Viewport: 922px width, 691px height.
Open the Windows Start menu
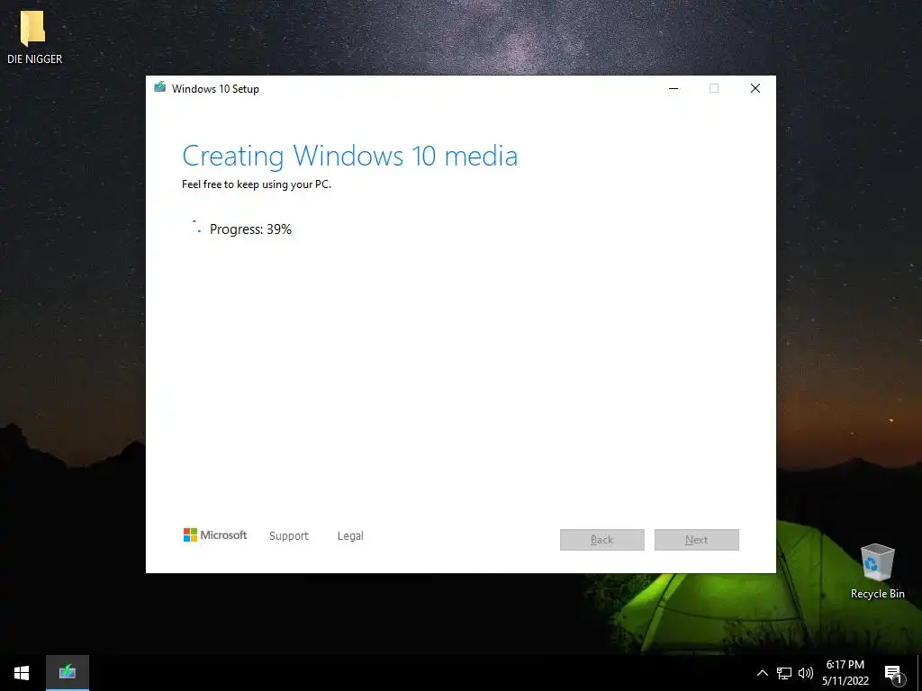coord(22,673)
